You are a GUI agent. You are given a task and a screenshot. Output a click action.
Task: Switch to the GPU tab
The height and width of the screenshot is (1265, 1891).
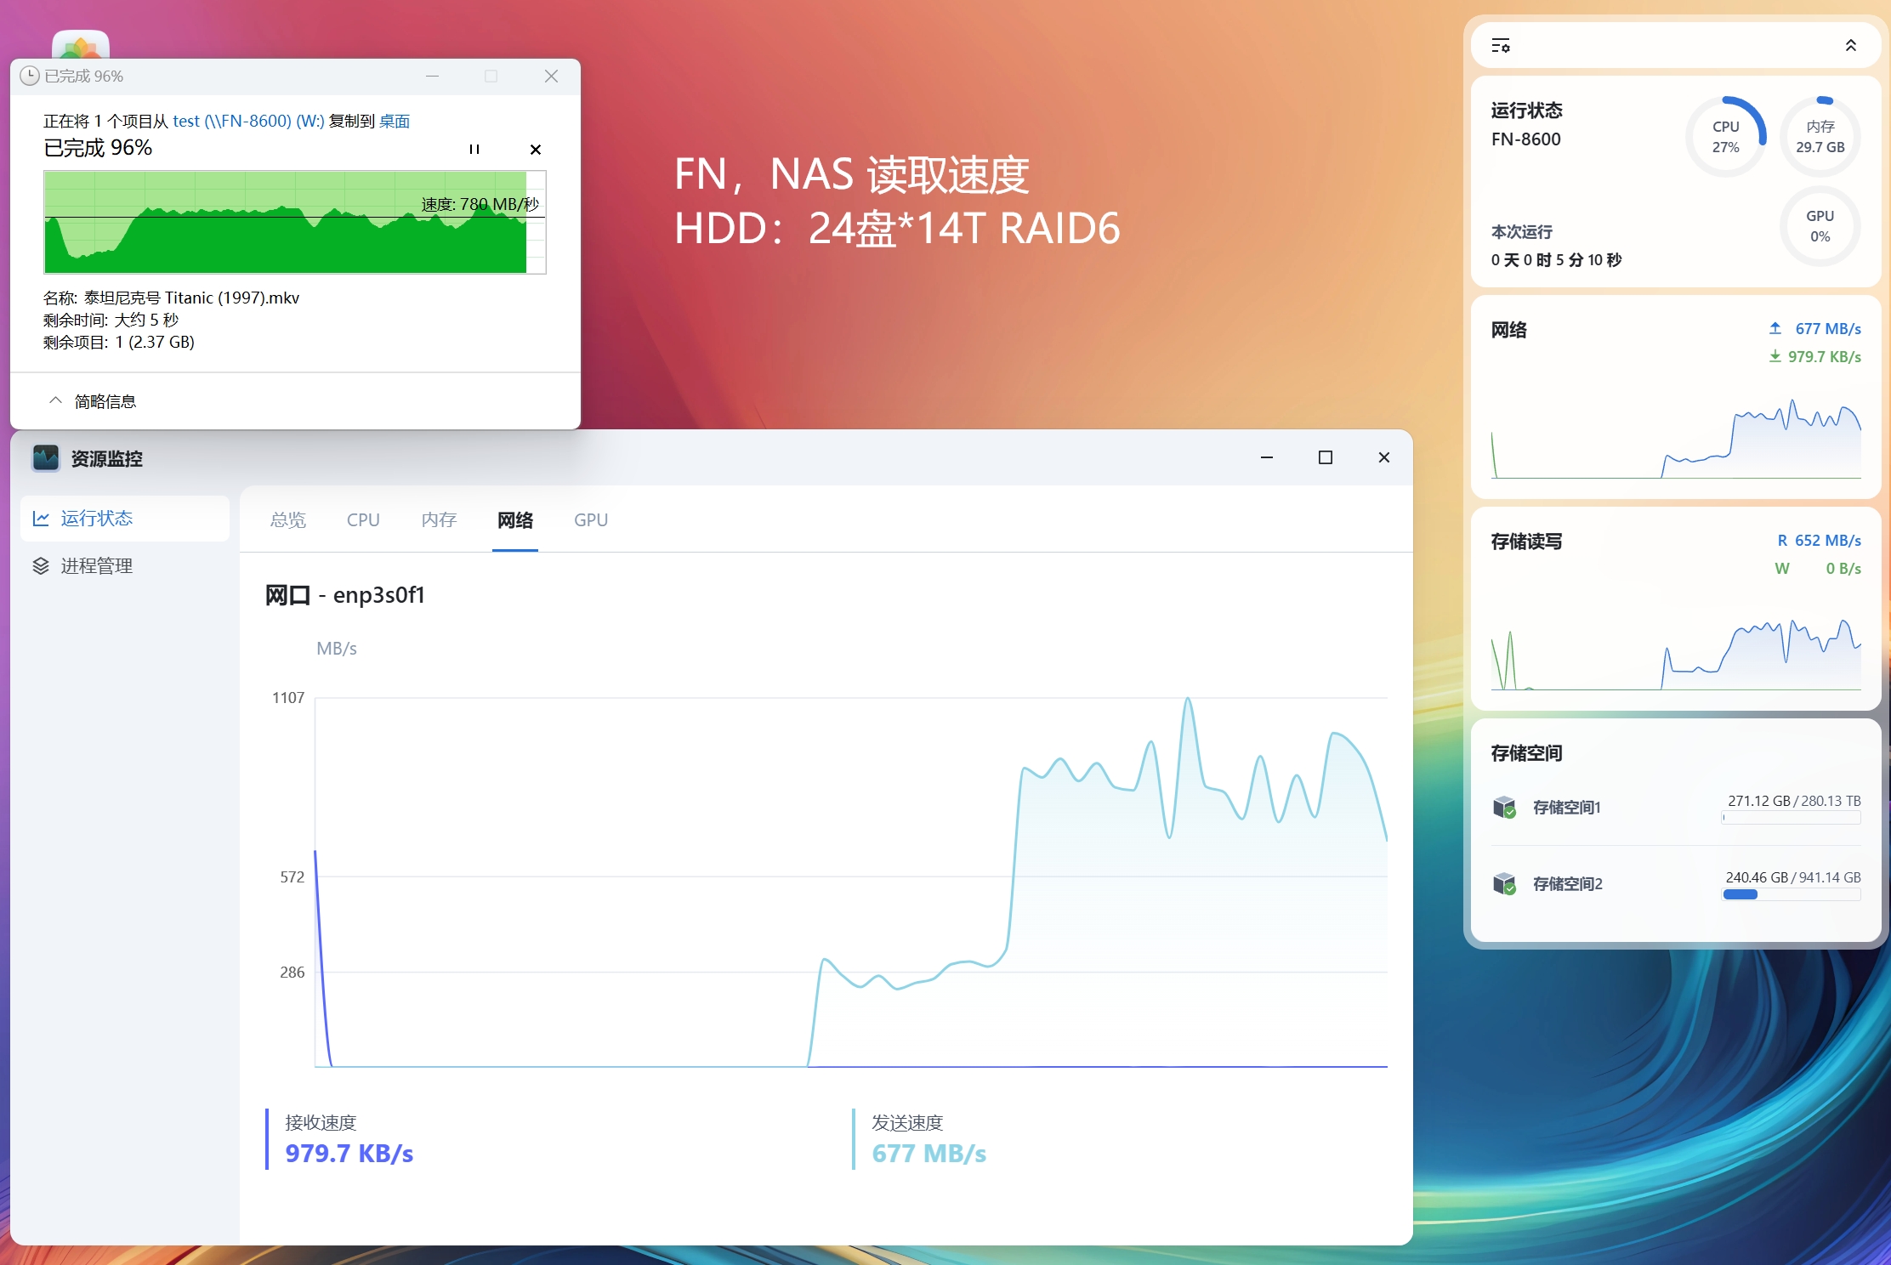point(591,520)
